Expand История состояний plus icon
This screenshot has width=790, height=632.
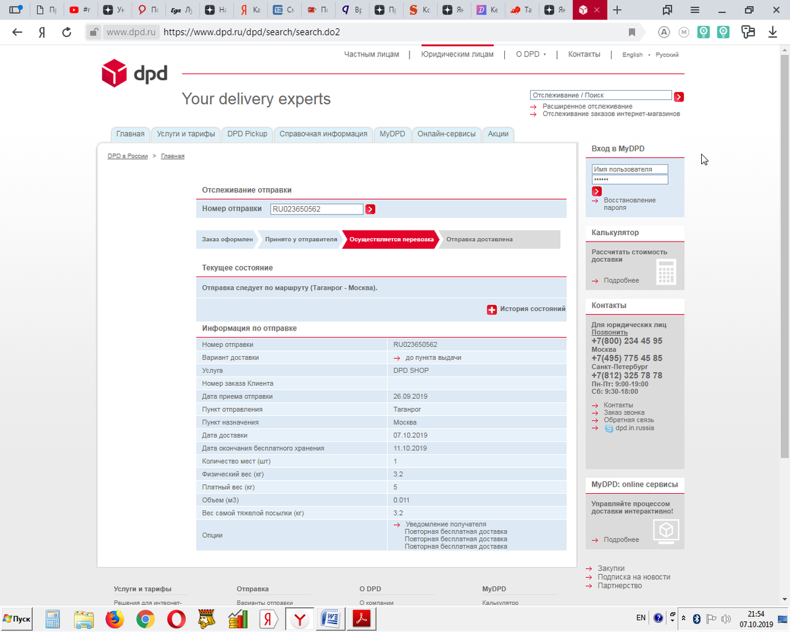491,309
